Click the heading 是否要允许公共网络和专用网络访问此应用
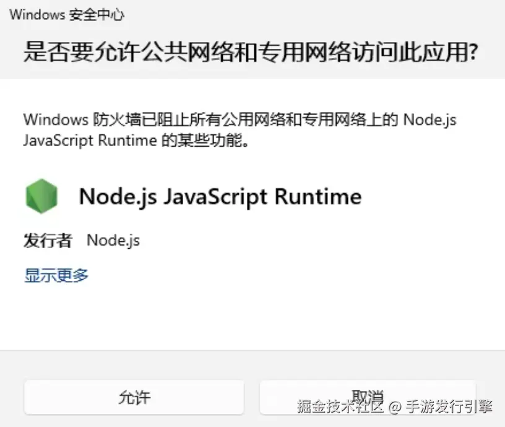The height and width of the screenshot is (427, 505). tap(250, 52)
